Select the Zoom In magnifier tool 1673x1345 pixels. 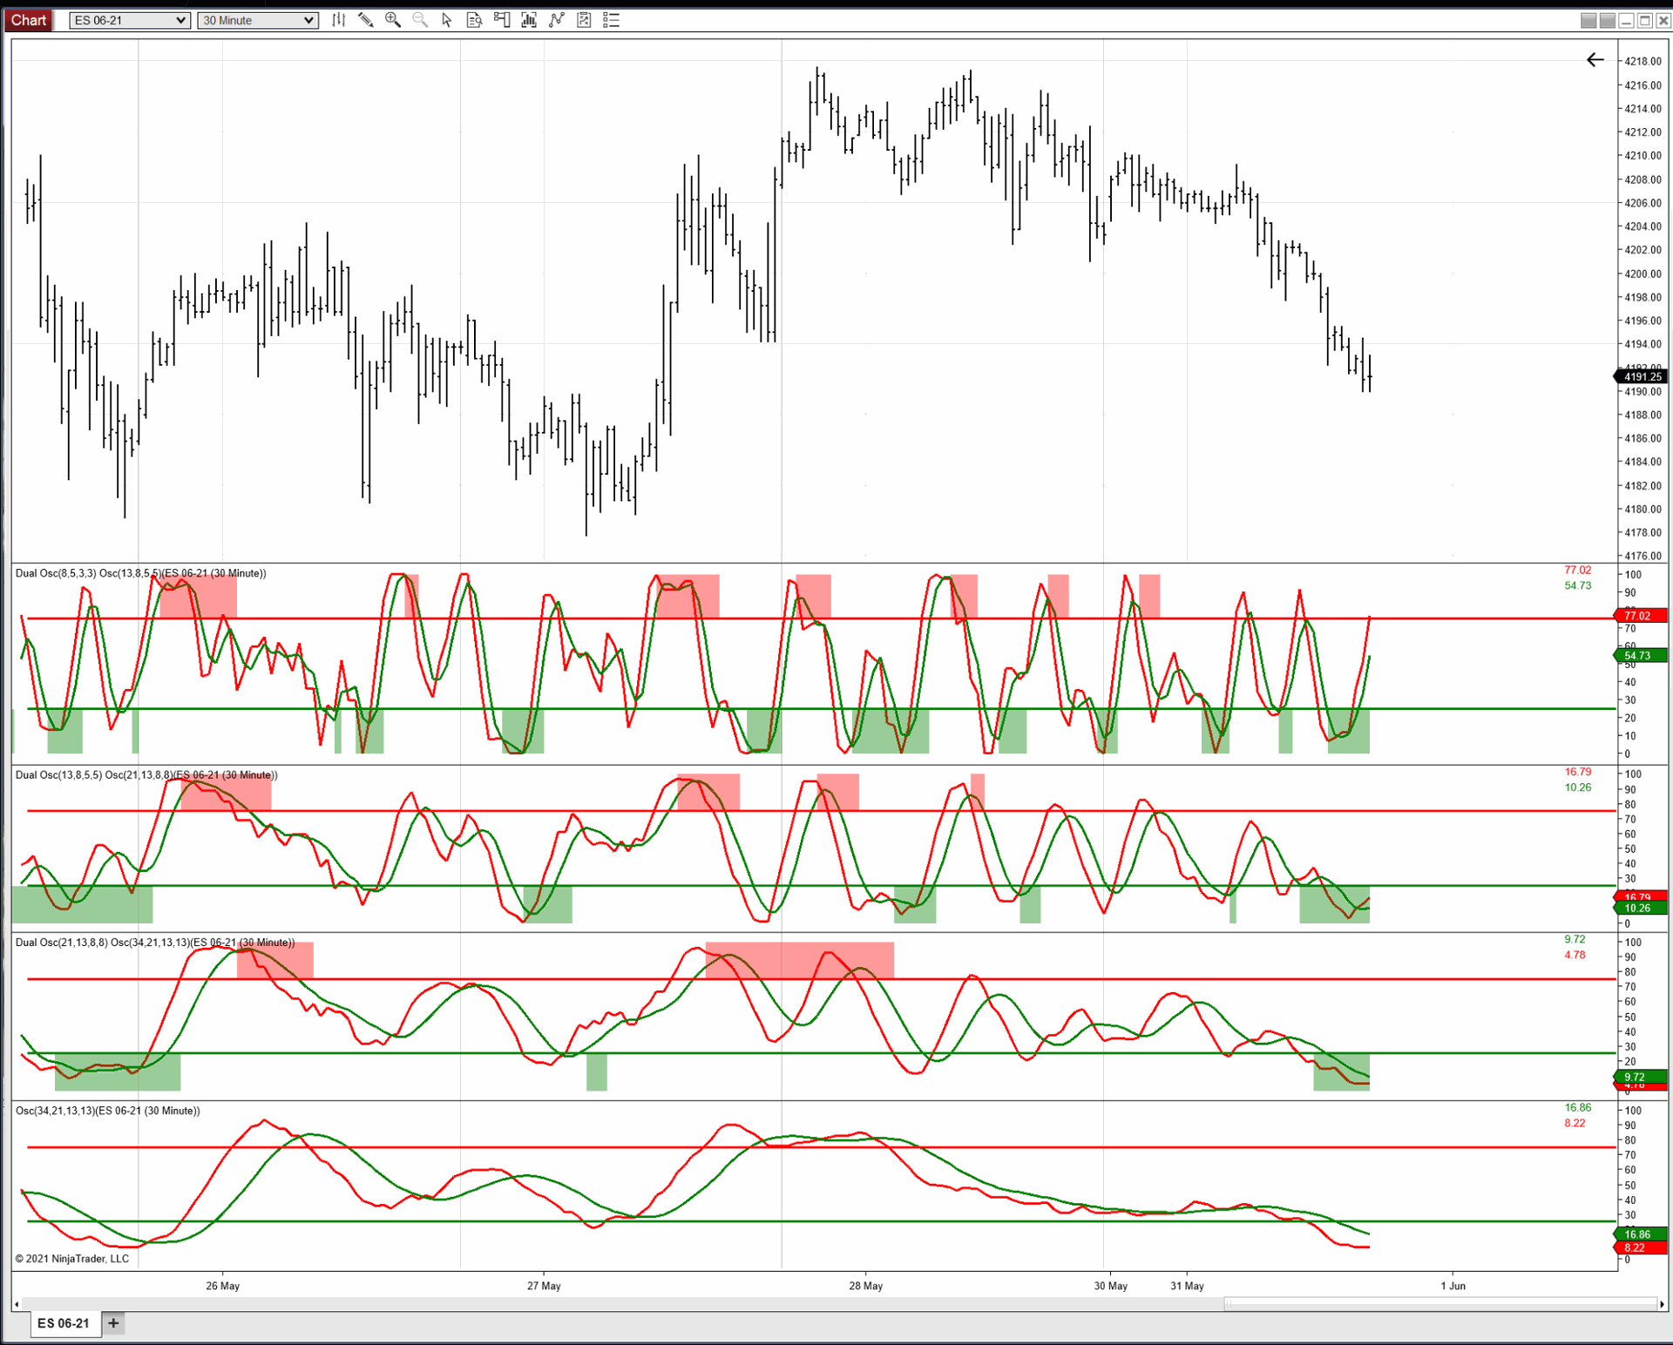click(x=392, y=19)
